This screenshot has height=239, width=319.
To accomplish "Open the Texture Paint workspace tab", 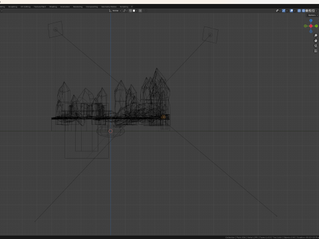I will tap(40, 7).
